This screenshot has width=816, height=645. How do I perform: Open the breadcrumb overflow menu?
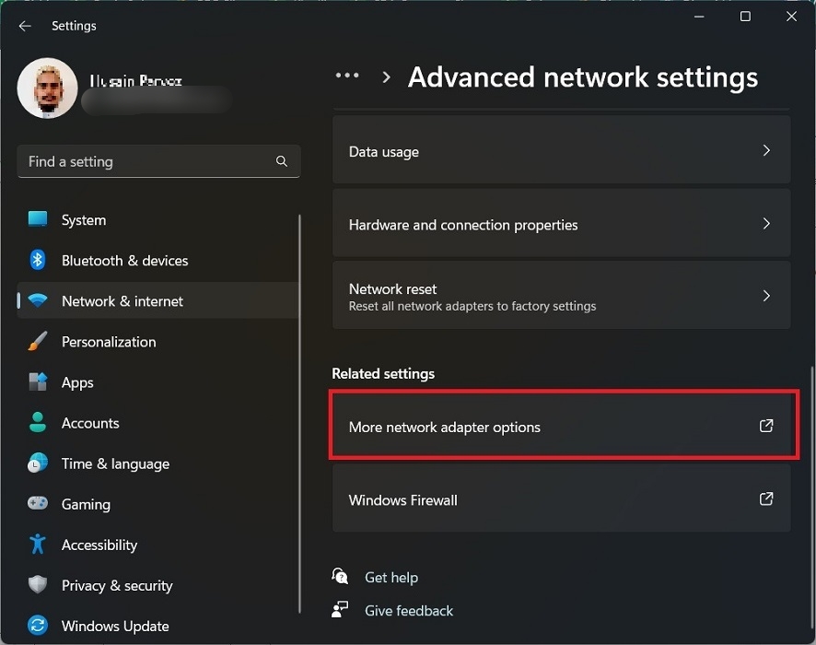pos(347,77)
